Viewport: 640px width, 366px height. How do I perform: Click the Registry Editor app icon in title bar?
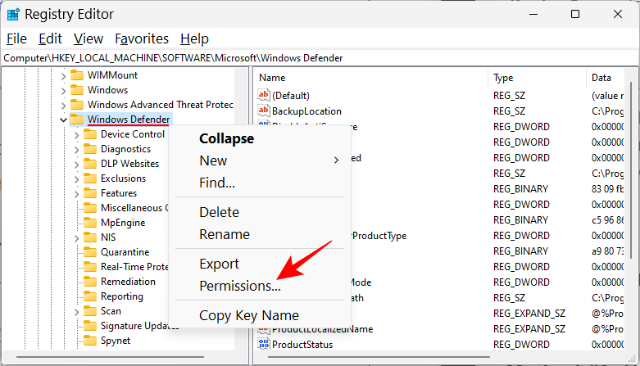13,14
